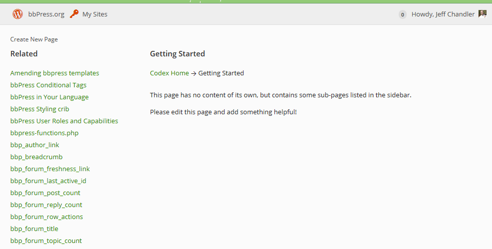The image size is (492, 249).
Task: Open the bbPress.org admin bar menu
Action: click(x=46, y=14)
